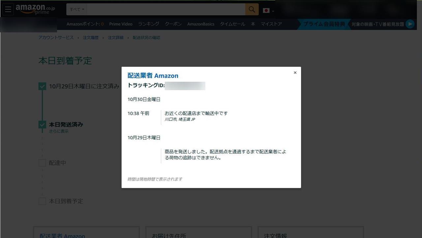
Task: Expand さらに表示 under 本日発送済み
Action: tap(59, 131)
